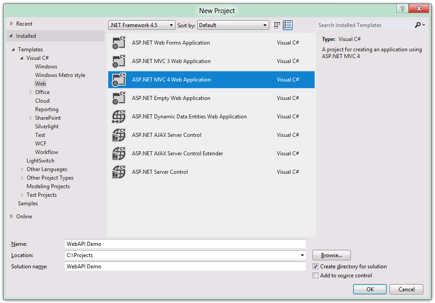This screenshot has height=303, width=435.
Task: Click the Search Installed Templates field
Action: click(x=365, y=25)
